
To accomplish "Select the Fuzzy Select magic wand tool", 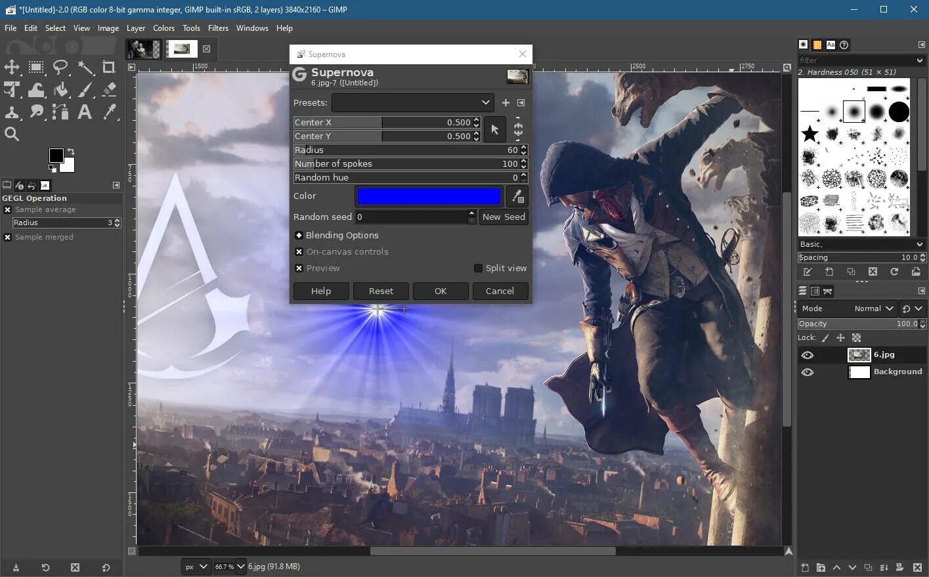I will click(85, 67).
